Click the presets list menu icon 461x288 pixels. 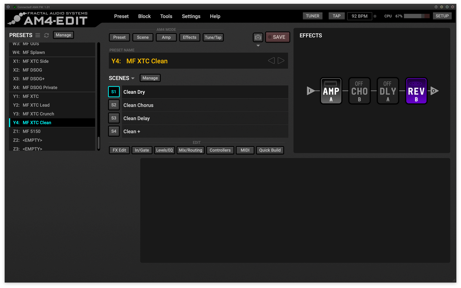coord(38,35)
